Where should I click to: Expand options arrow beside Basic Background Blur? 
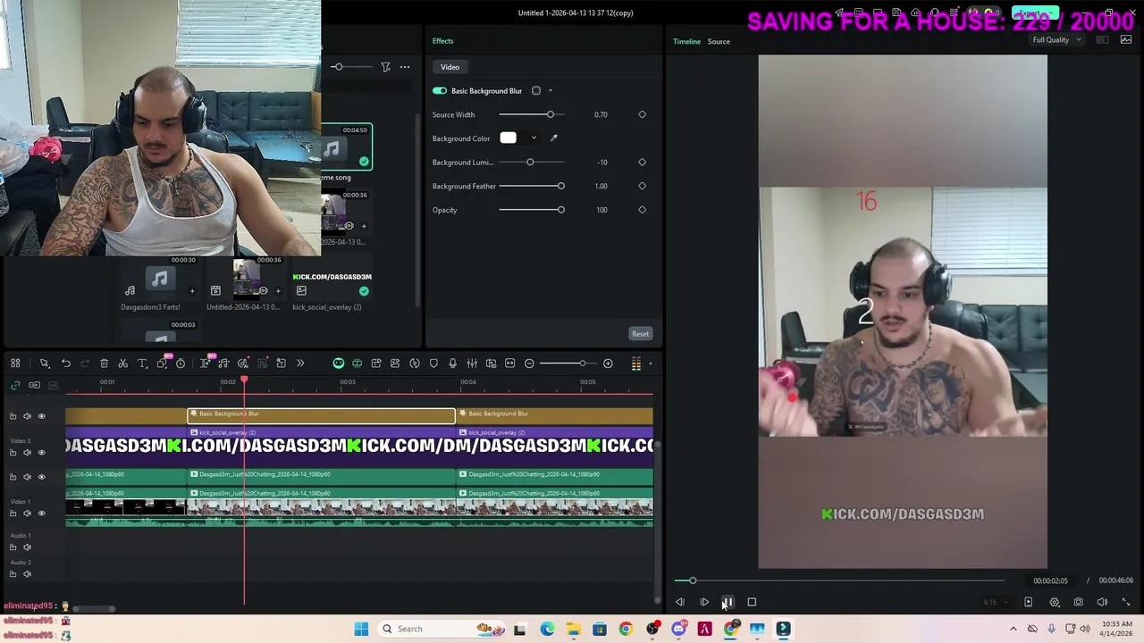tap(551, 91)
